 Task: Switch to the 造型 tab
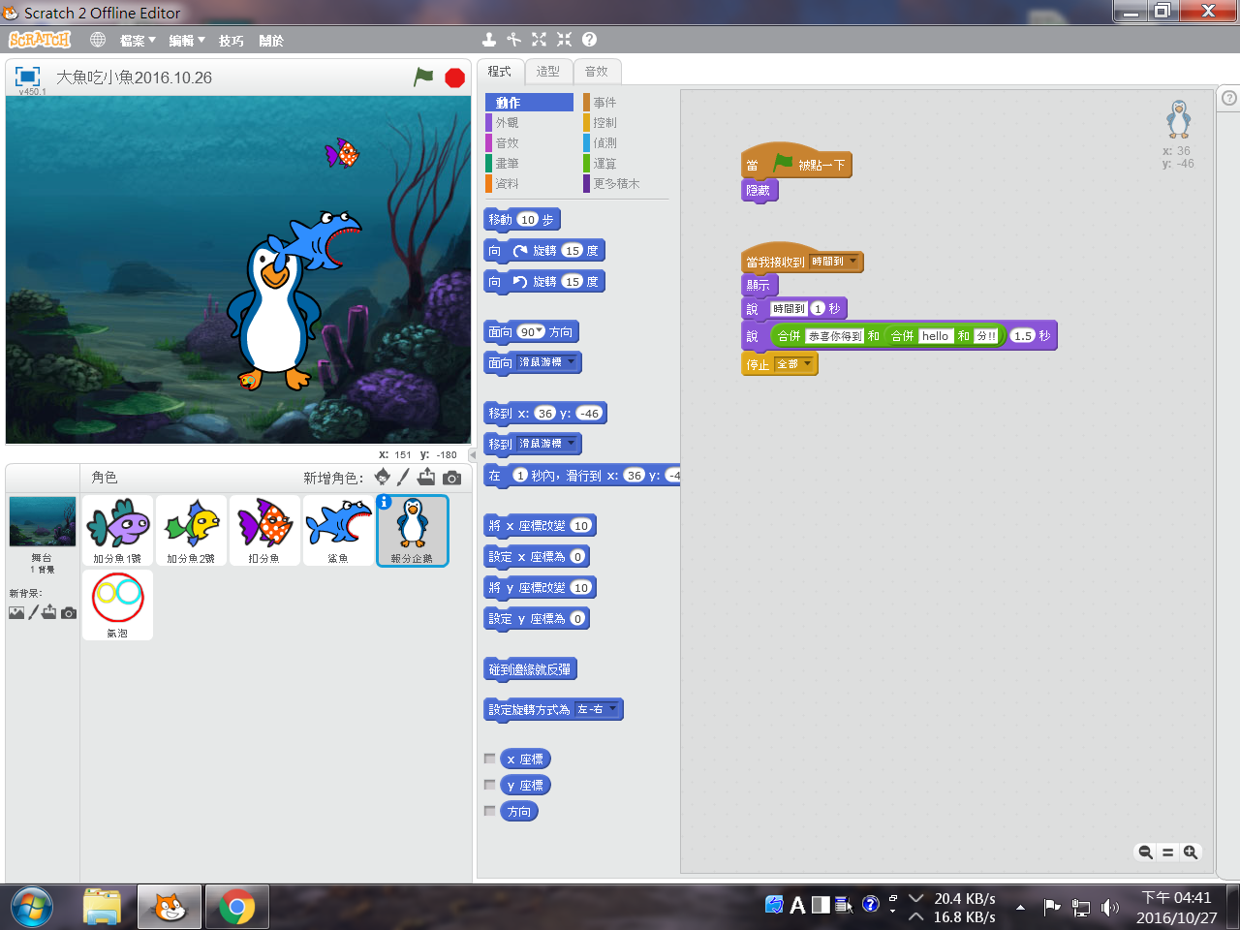click(548, 72)
